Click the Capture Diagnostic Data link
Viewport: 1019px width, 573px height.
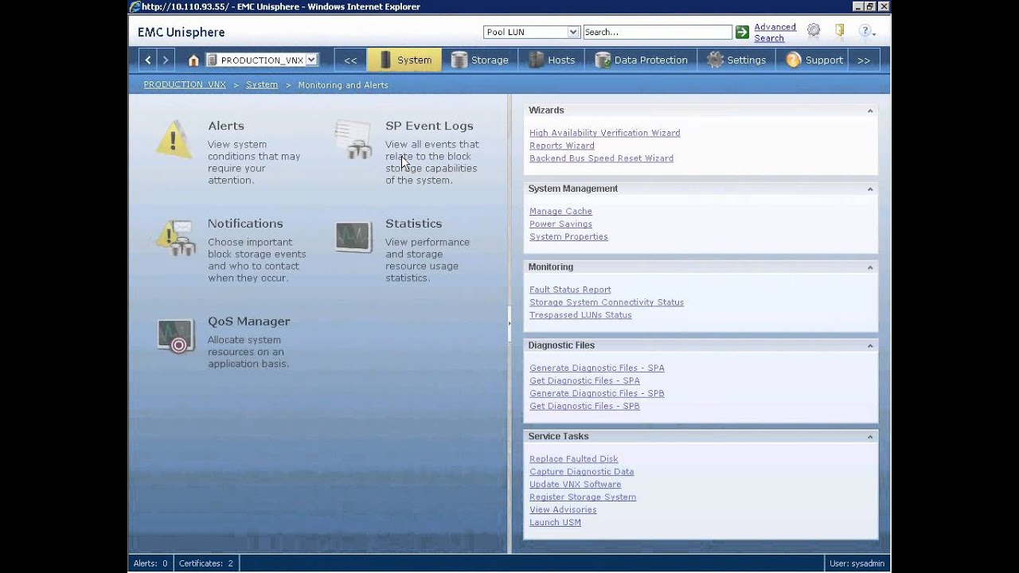click(x=582, y=472)
